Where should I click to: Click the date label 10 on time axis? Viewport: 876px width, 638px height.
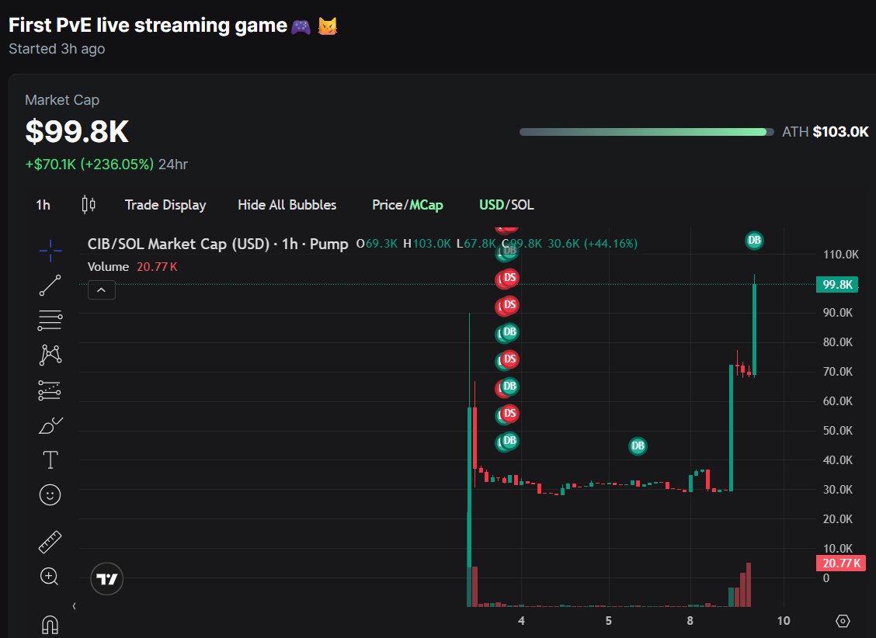click(x=784, y=621)
